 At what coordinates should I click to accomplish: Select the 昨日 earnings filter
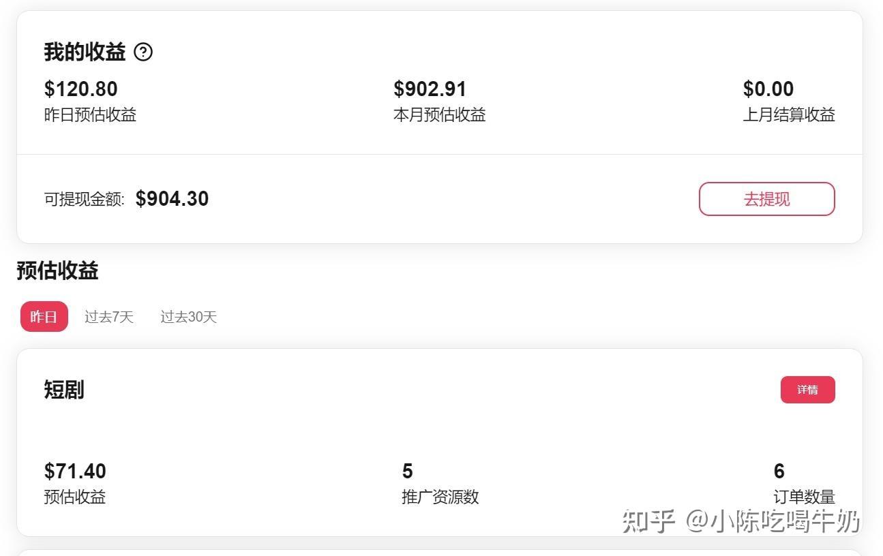pyautogui.click(x=44, y=316)
